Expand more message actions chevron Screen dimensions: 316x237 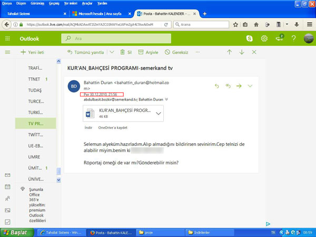(x=250, y=86)
